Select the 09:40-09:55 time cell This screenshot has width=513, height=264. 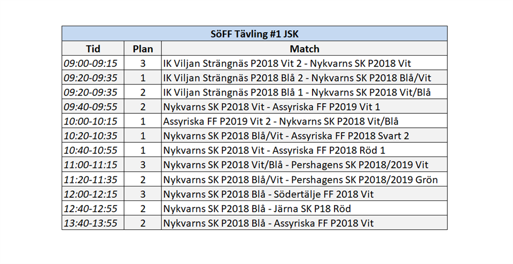tap(90, 107)
